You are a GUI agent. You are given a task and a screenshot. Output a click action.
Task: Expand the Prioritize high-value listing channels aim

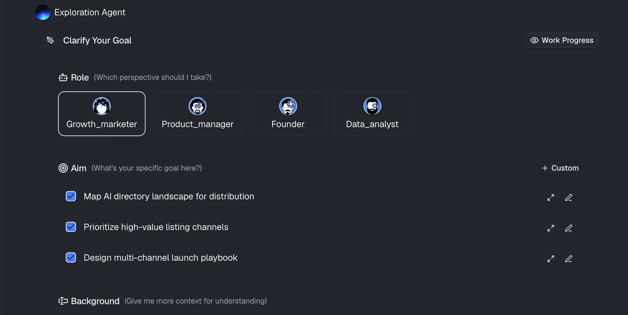[x=551, y=228]
